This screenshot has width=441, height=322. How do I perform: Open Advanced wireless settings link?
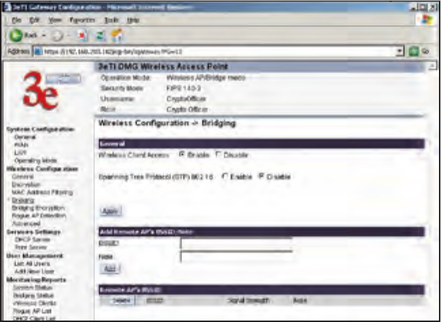click(x=26, y=224)
